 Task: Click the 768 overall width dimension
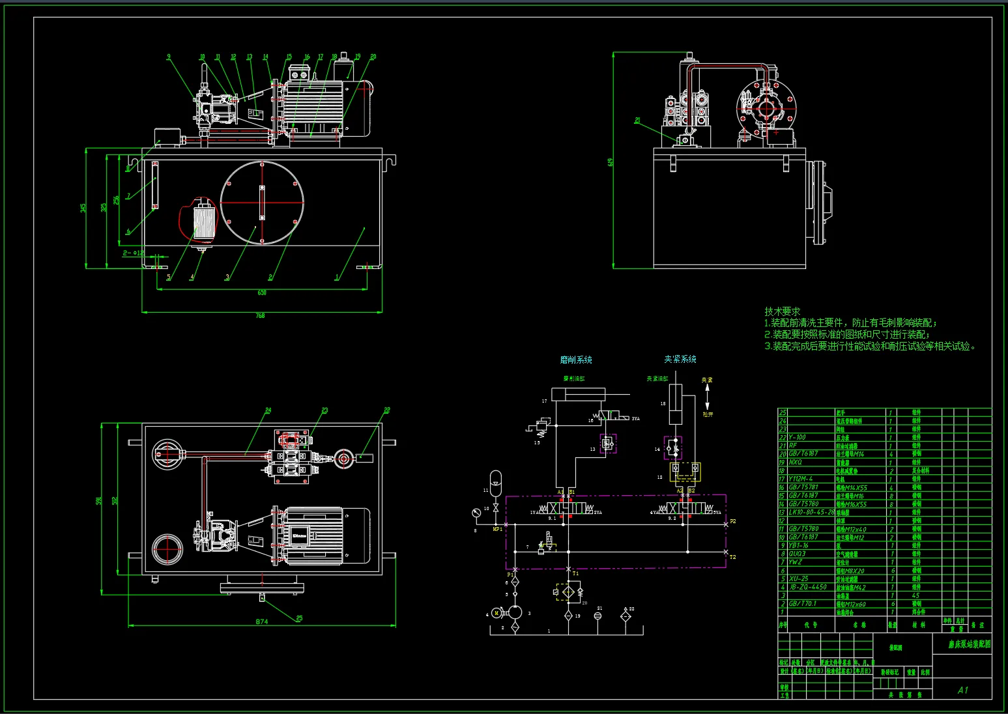click(x=260, y=316)
